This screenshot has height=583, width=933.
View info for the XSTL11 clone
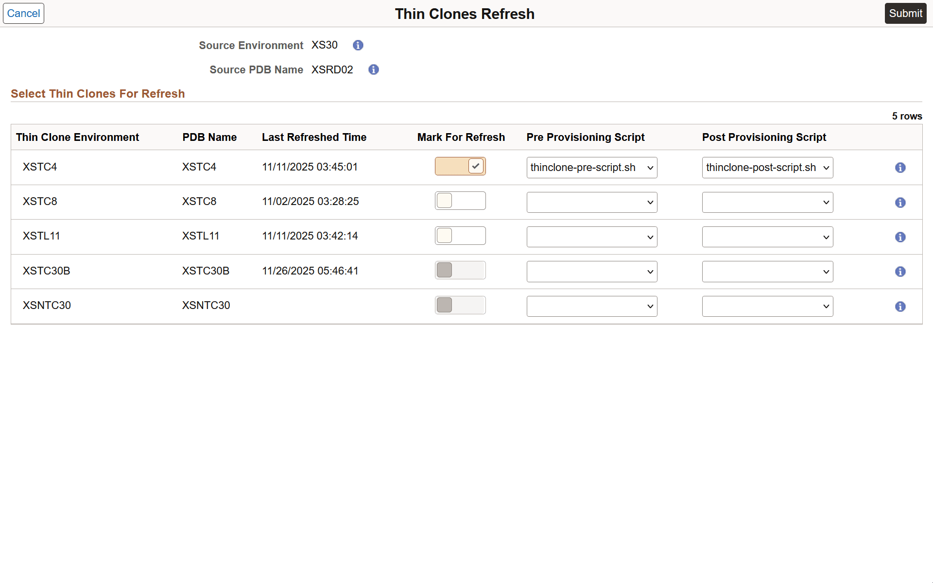pyautogui.click(x=900, y=237)
